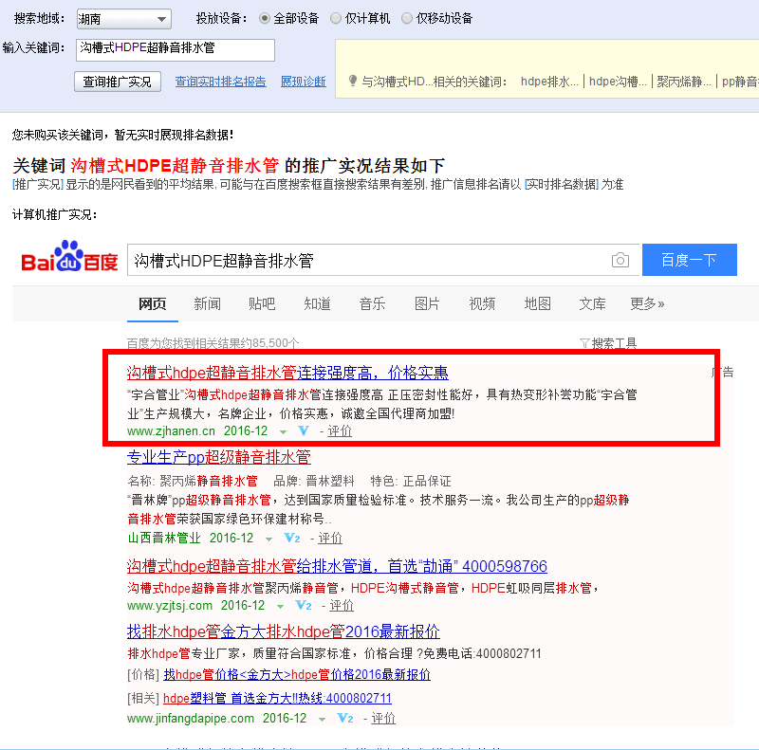Click the V verification badge for www.zjhanen.cn

tap(304, 430)
